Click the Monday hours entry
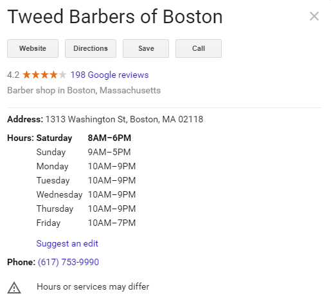This screenshot has width=331, height=298. [x=86, y=166]
